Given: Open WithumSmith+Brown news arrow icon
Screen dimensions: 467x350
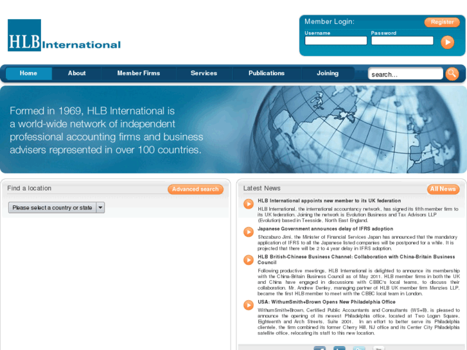Looking at the screenshot, I should (249, 305).
